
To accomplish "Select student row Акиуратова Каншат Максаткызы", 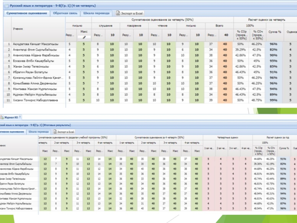I will [x=35, y=44].
